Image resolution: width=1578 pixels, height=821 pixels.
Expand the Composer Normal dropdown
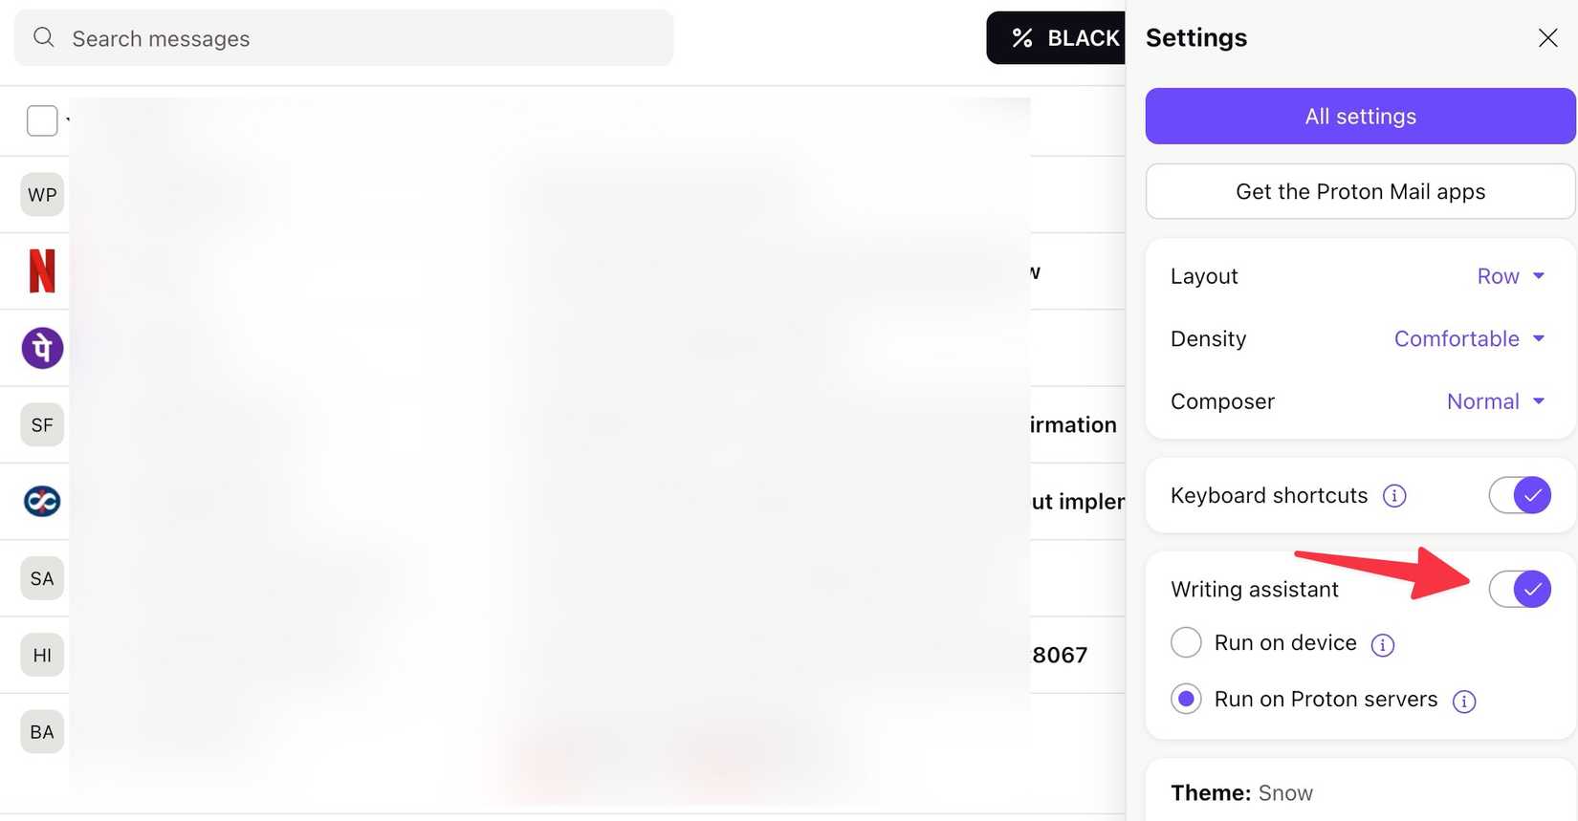tap(1495, 401)
